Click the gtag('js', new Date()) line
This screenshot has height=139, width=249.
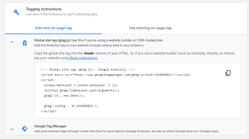[64, 96]
